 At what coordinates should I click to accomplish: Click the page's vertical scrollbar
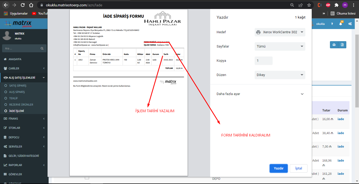357,66
